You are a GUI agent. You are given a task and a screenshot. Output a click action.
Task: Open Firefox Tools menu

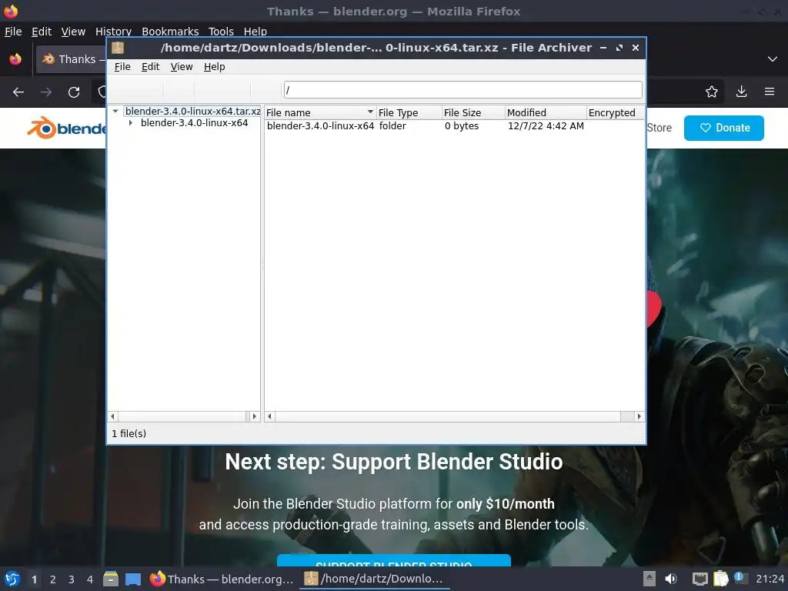pyautogui.click(x=221, y=31)
